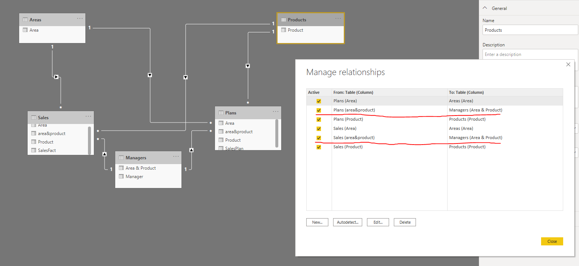
Task: Open the Products table options ellipsis
Action: coord(338,18)
